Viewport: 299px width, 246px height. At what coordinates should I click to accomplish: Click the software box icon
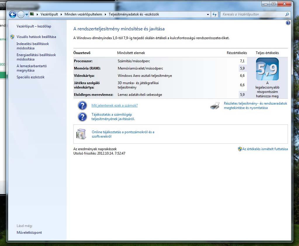tap(81, 134)
